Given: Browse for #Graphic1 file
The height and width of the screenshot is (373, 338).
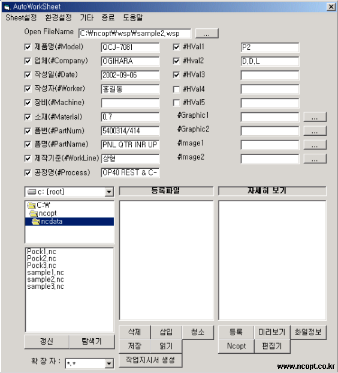Looking at the screenshot, I should (315, 117).
